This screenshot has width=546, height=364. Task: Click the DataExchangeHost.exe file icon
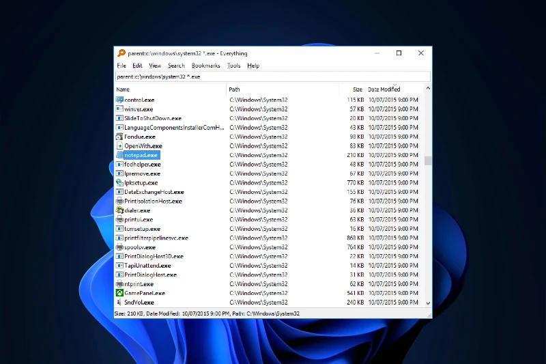tap(119, 192)
